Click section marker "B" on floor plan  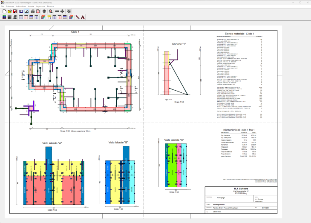coord(23,75)
